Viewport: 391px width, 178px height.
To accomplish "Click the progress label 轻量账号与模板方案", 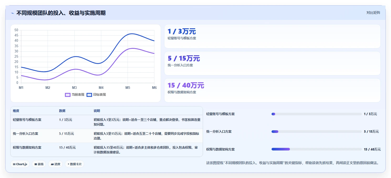I will [x=221, y=114].
